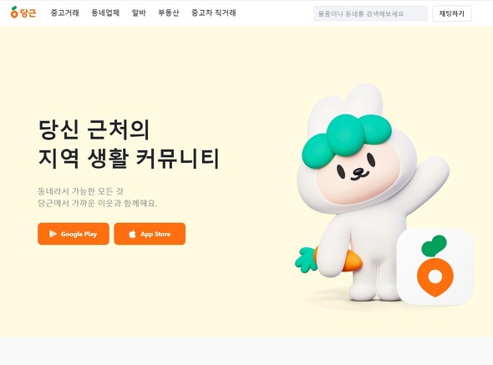Image resolution: width=493 pixels, height=365 pixels.
Task: Click the 당근 wordmark text in header
Action: [x=28, y=13]
